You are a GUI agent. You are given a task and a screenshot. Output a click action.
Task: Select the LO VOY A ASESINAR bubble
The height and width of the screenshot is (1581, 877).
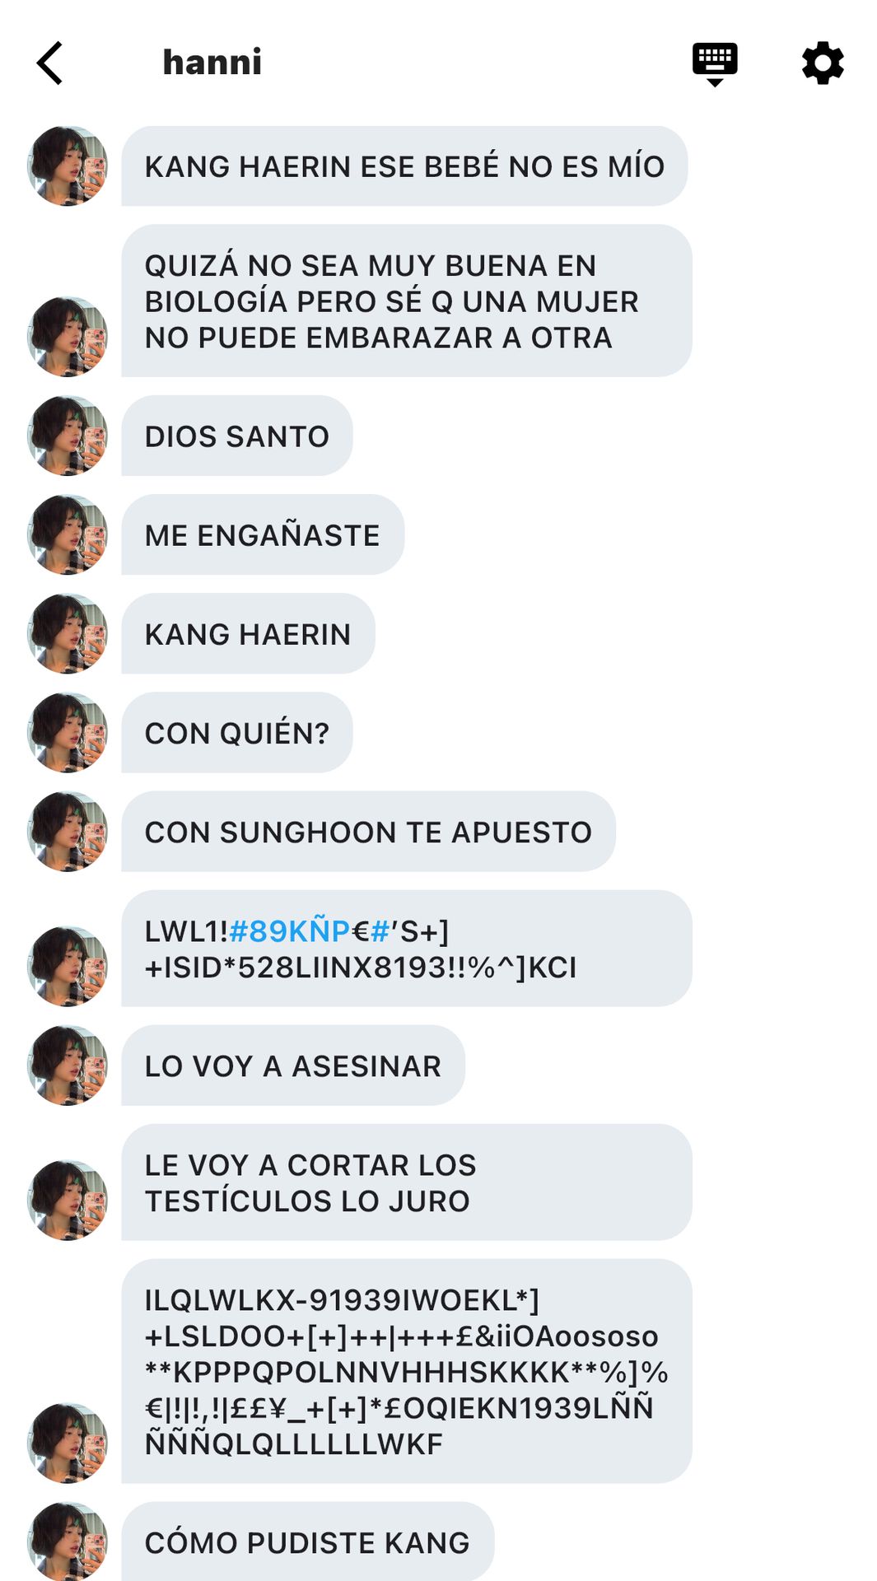point(293,1066)
